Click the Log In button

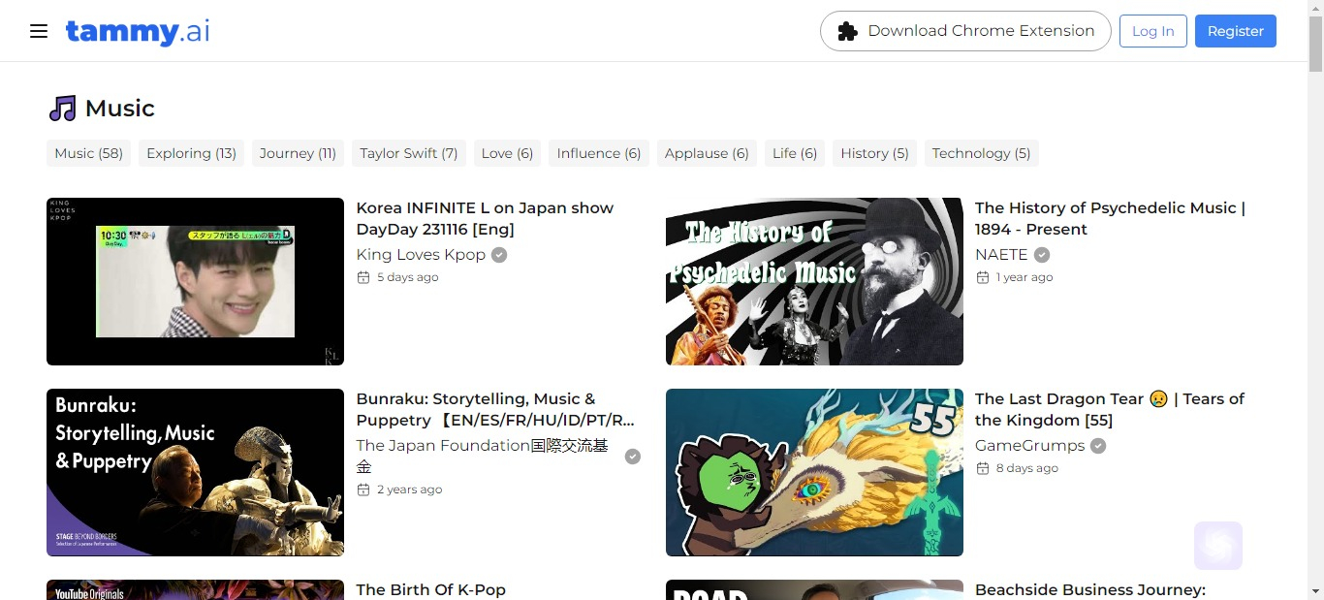pyautogui.click(x=1153, y=31)
